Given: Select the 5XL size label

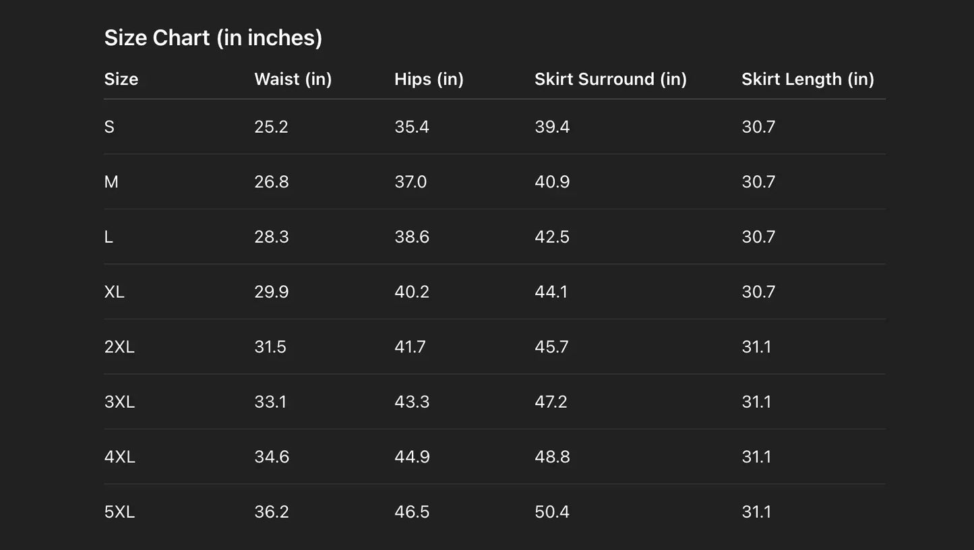Looking at the screenshot, I should pos(119,512).
